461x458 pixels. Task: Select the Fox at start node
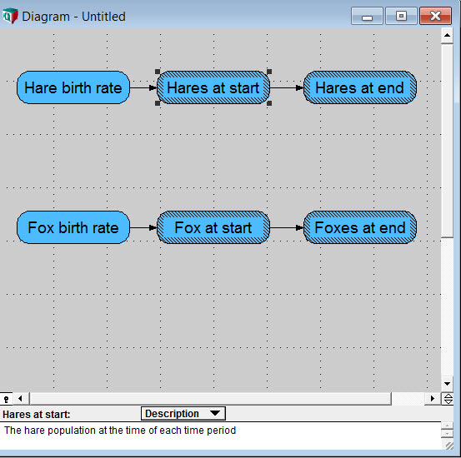[213, 227]
